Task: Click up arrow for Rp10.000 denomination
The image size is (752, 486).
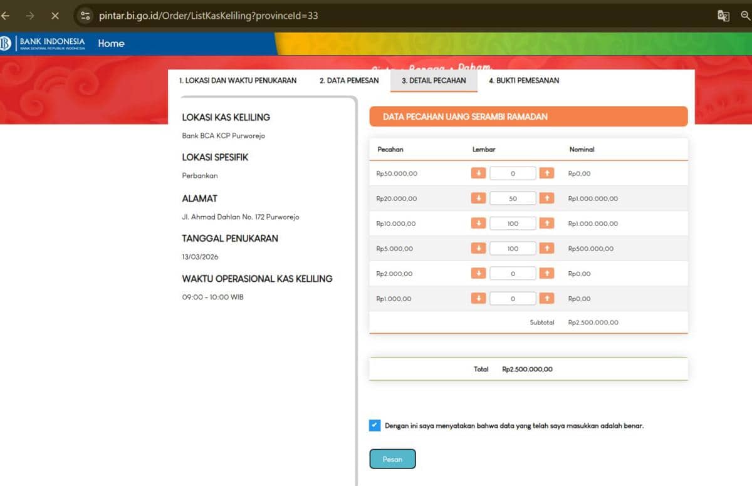Action: pos(546,224)
